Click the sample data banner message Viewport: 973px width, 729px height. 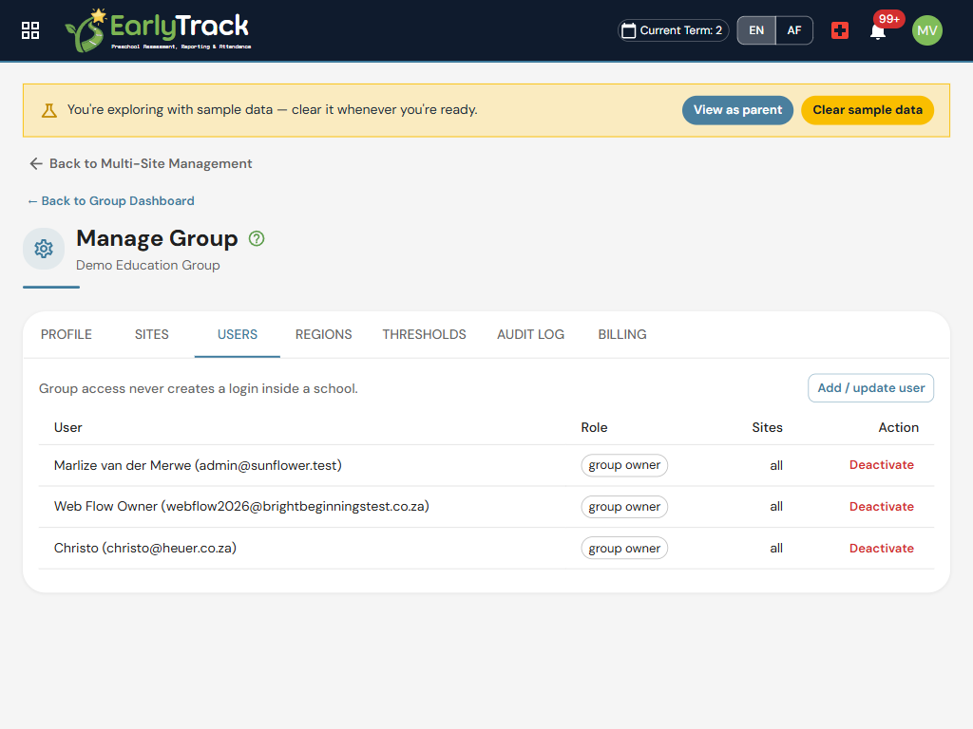coord(273,110)
